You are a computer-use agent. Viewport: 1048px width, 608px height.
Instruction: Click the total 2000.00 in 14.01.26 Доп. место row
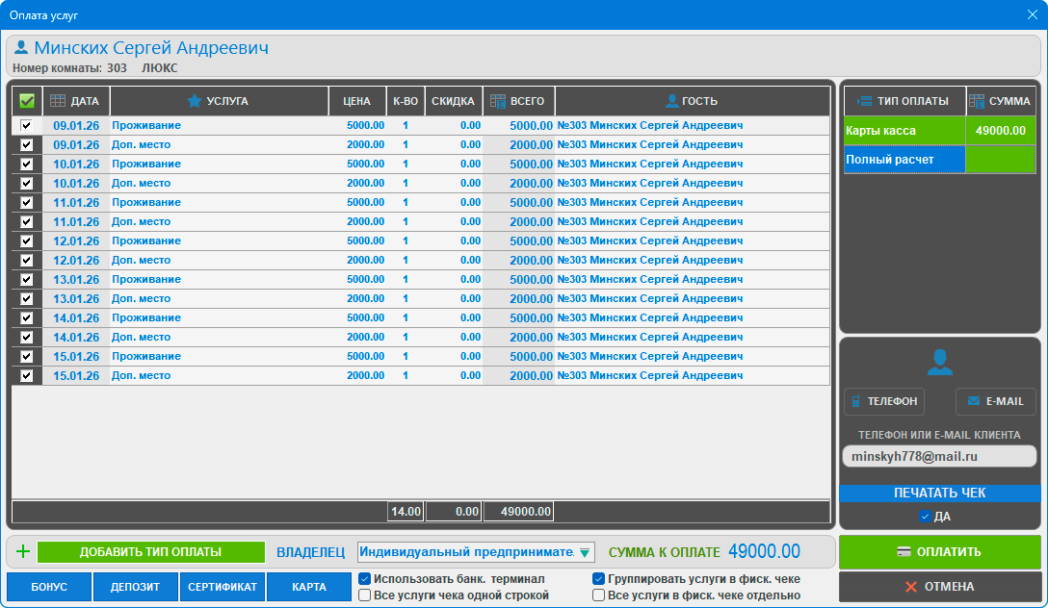coord(531,337)
